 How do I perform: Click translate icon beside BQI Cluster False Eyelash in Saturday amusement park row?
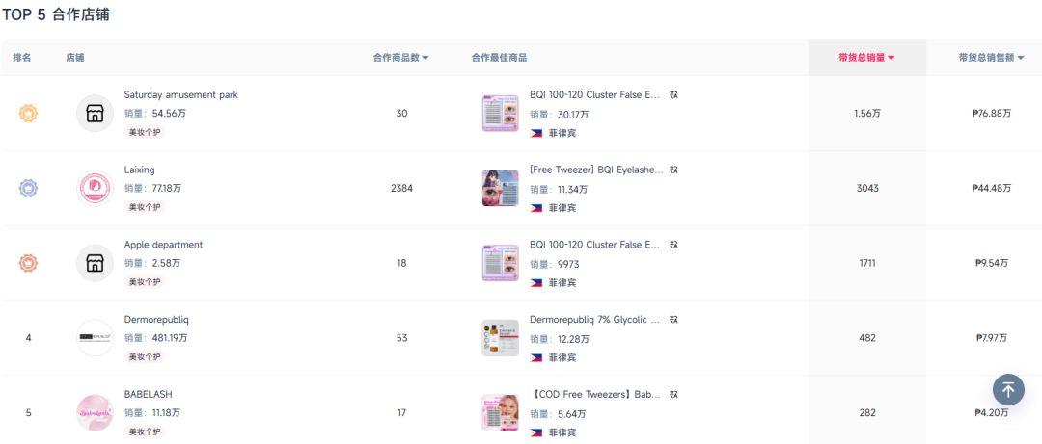tap(673, 95)
